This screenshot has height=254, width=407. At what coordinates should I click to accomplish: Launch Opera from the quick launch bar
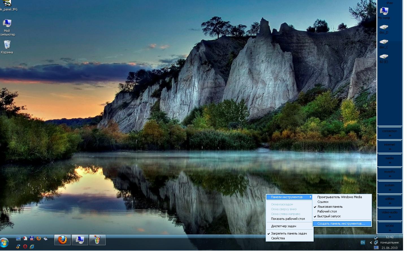25,246
